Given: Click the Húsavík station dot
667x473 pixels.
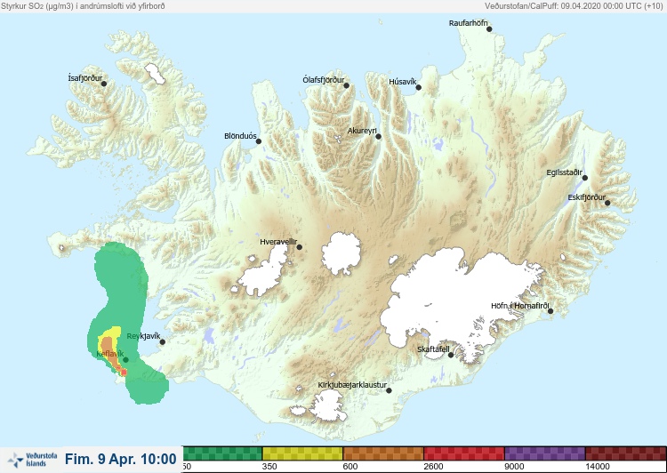Looking at the screenshot, I should coord(418,88).
